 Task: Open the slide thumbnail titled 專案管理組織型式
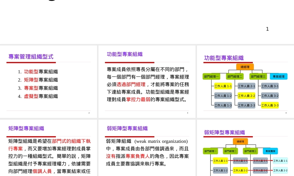point(49,82)
